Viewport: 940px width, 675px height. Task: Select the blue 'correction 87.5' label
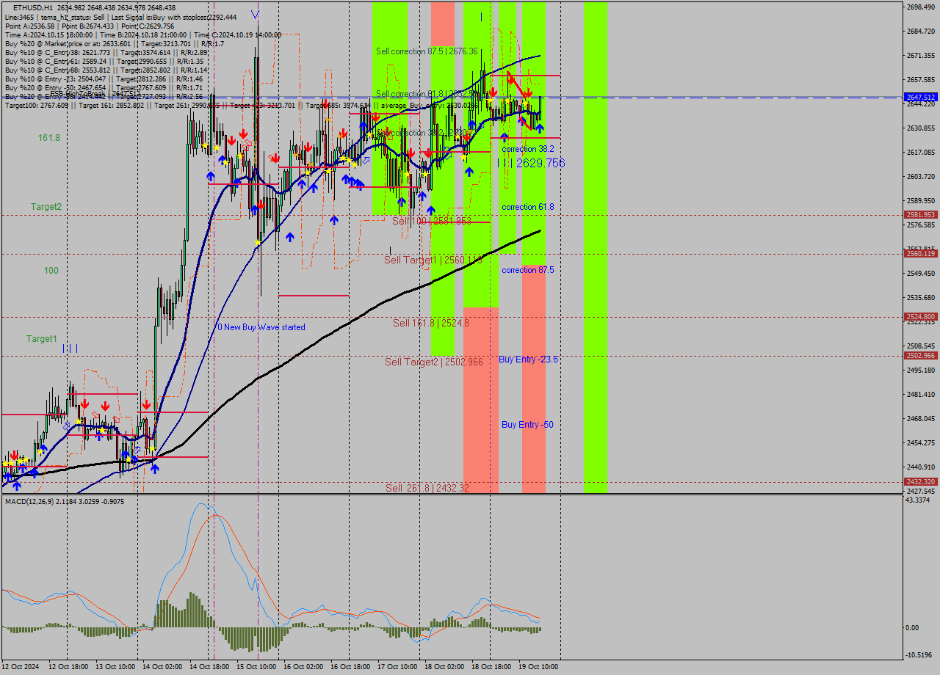click(528, 270)
